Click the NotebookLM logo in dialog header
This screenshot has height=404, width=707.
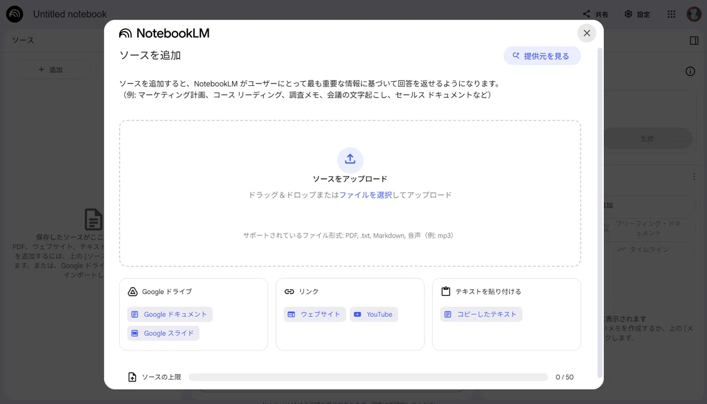(164, 33)
